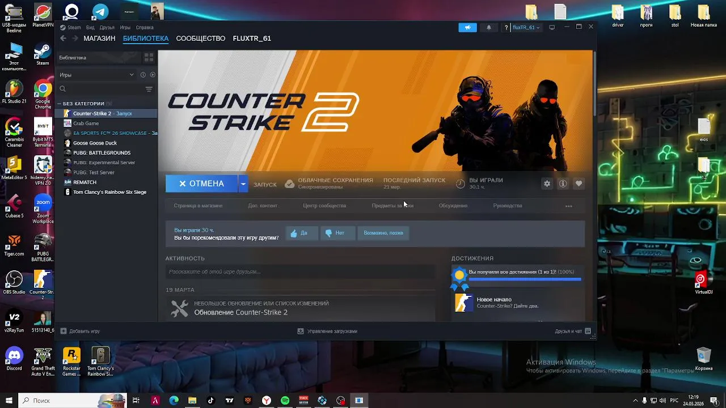Open Руководства link
The image size is (726, 408).
pyautogui.click(x=508, y=206)
